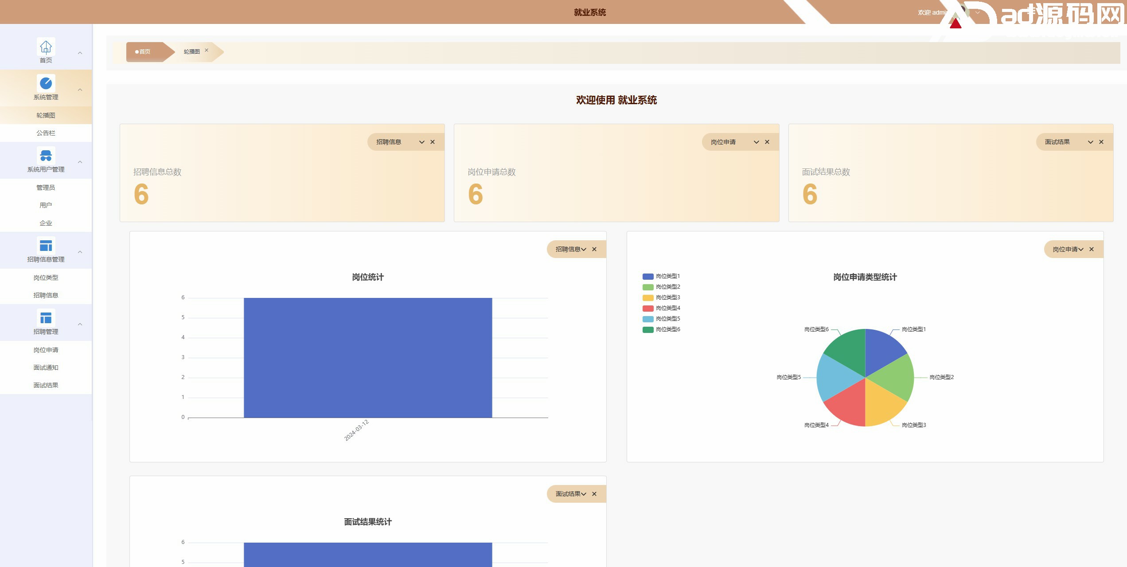Click the 系统用户管理 spy icon

(46, 156)
